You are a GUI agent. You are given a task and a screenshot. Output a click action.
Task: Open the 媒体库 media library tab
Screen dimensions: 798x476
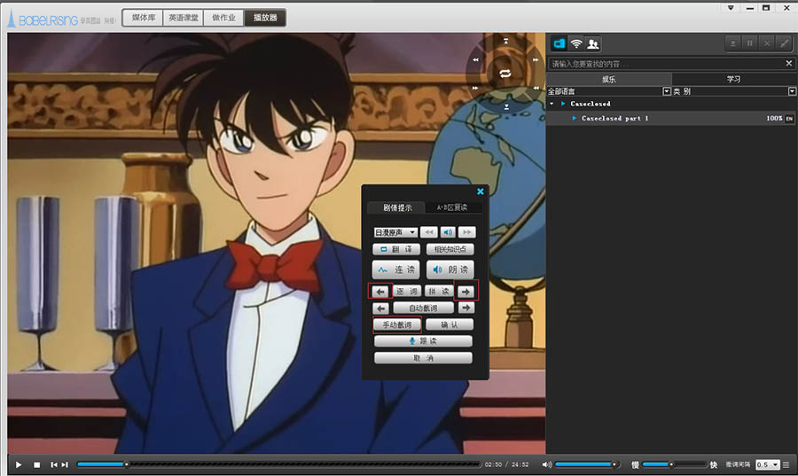click(144, 18)
